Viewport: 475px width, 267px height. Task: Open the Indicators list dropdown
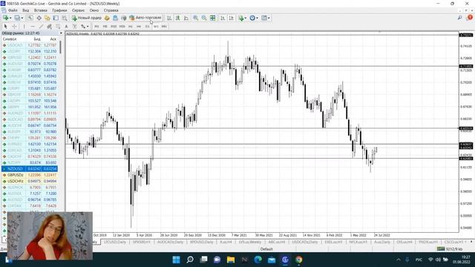pos(243,18)
